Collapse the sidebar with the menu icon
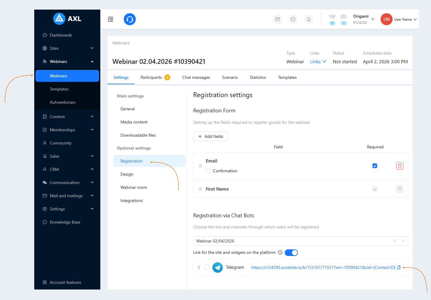 [111, 19]
